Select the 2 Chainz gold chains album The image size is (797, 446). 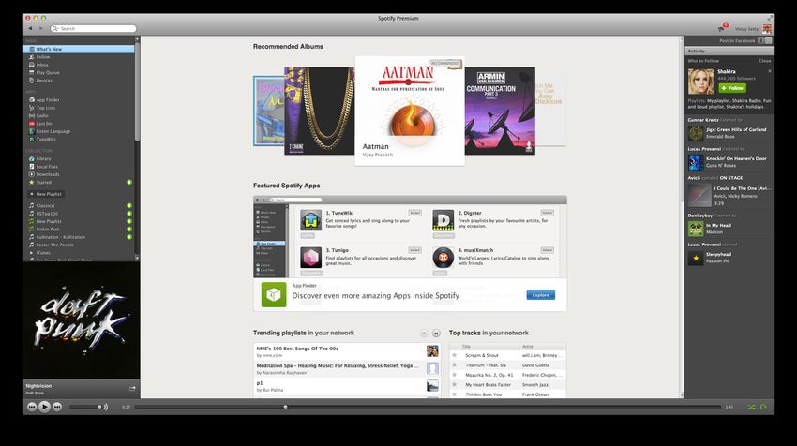(x=319, y=111)
